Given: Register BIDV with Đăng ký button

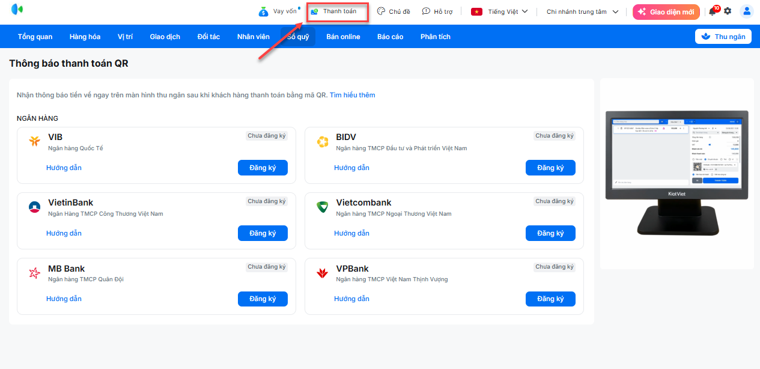Looking at the screenshot, I should pyautogui.click(x=550, y=168).
